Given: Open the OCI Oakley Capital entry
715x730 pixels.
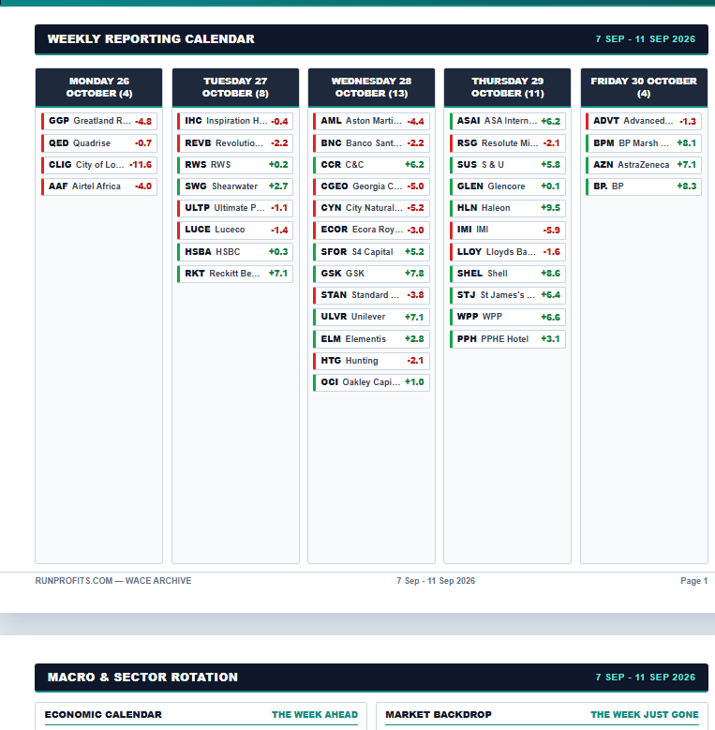Looking at the screenshot, I should (x=371, y=382).
